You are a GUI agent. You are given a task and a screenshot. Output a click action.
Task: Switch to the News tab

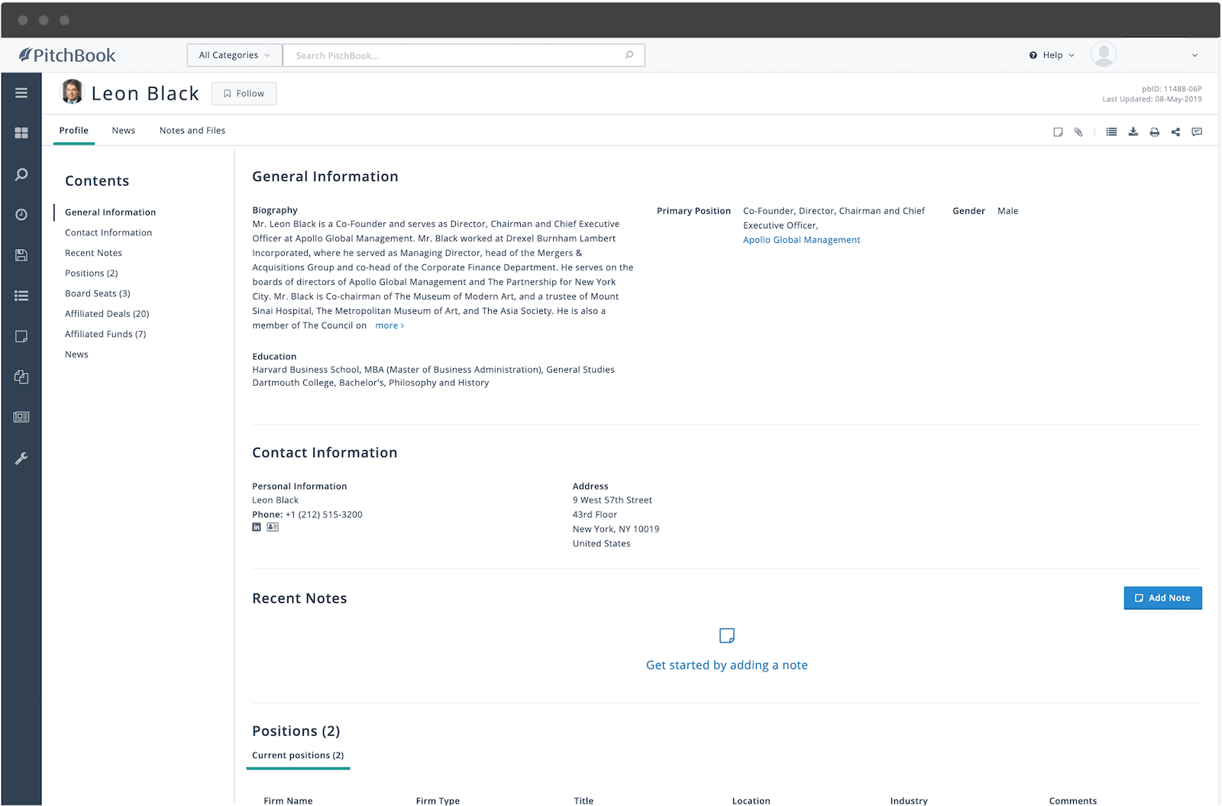pos(124,131)
